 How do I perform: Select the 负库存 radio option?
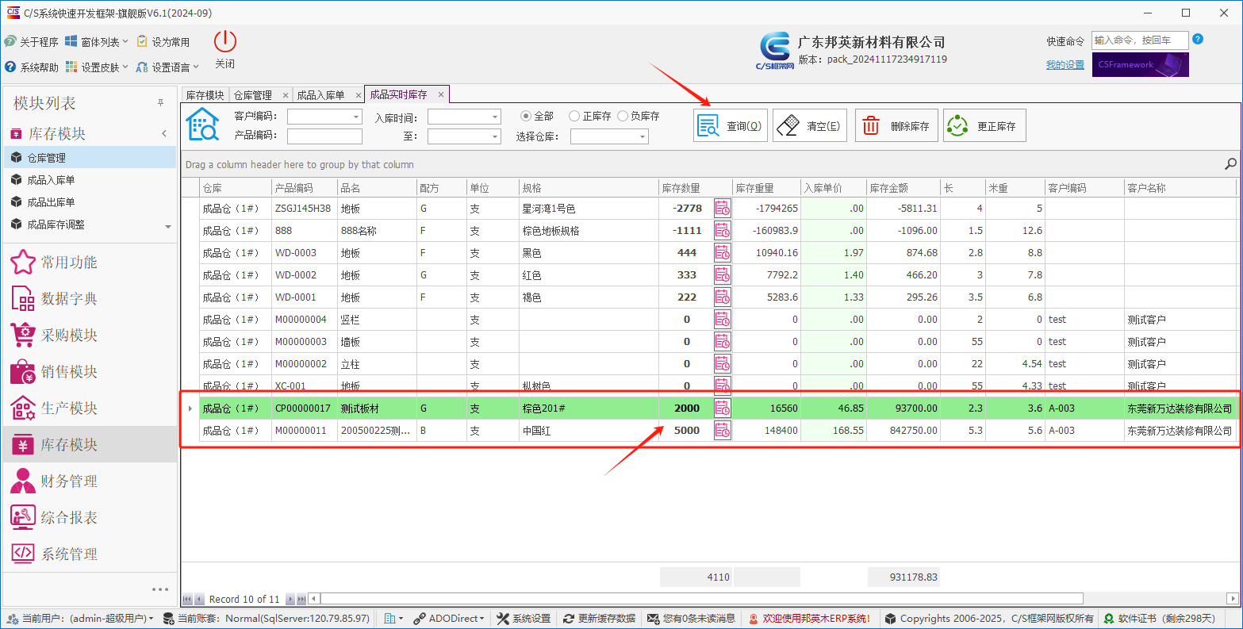click(x=638, y=116)
